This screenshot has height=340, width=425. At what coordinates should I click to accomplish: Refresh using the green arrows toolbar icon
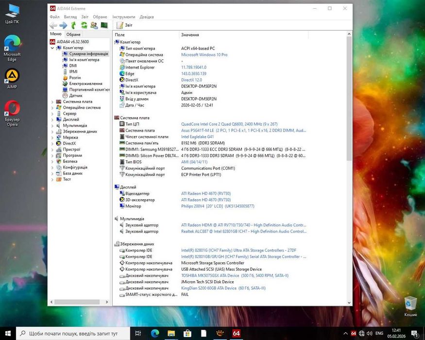[84, 25]
